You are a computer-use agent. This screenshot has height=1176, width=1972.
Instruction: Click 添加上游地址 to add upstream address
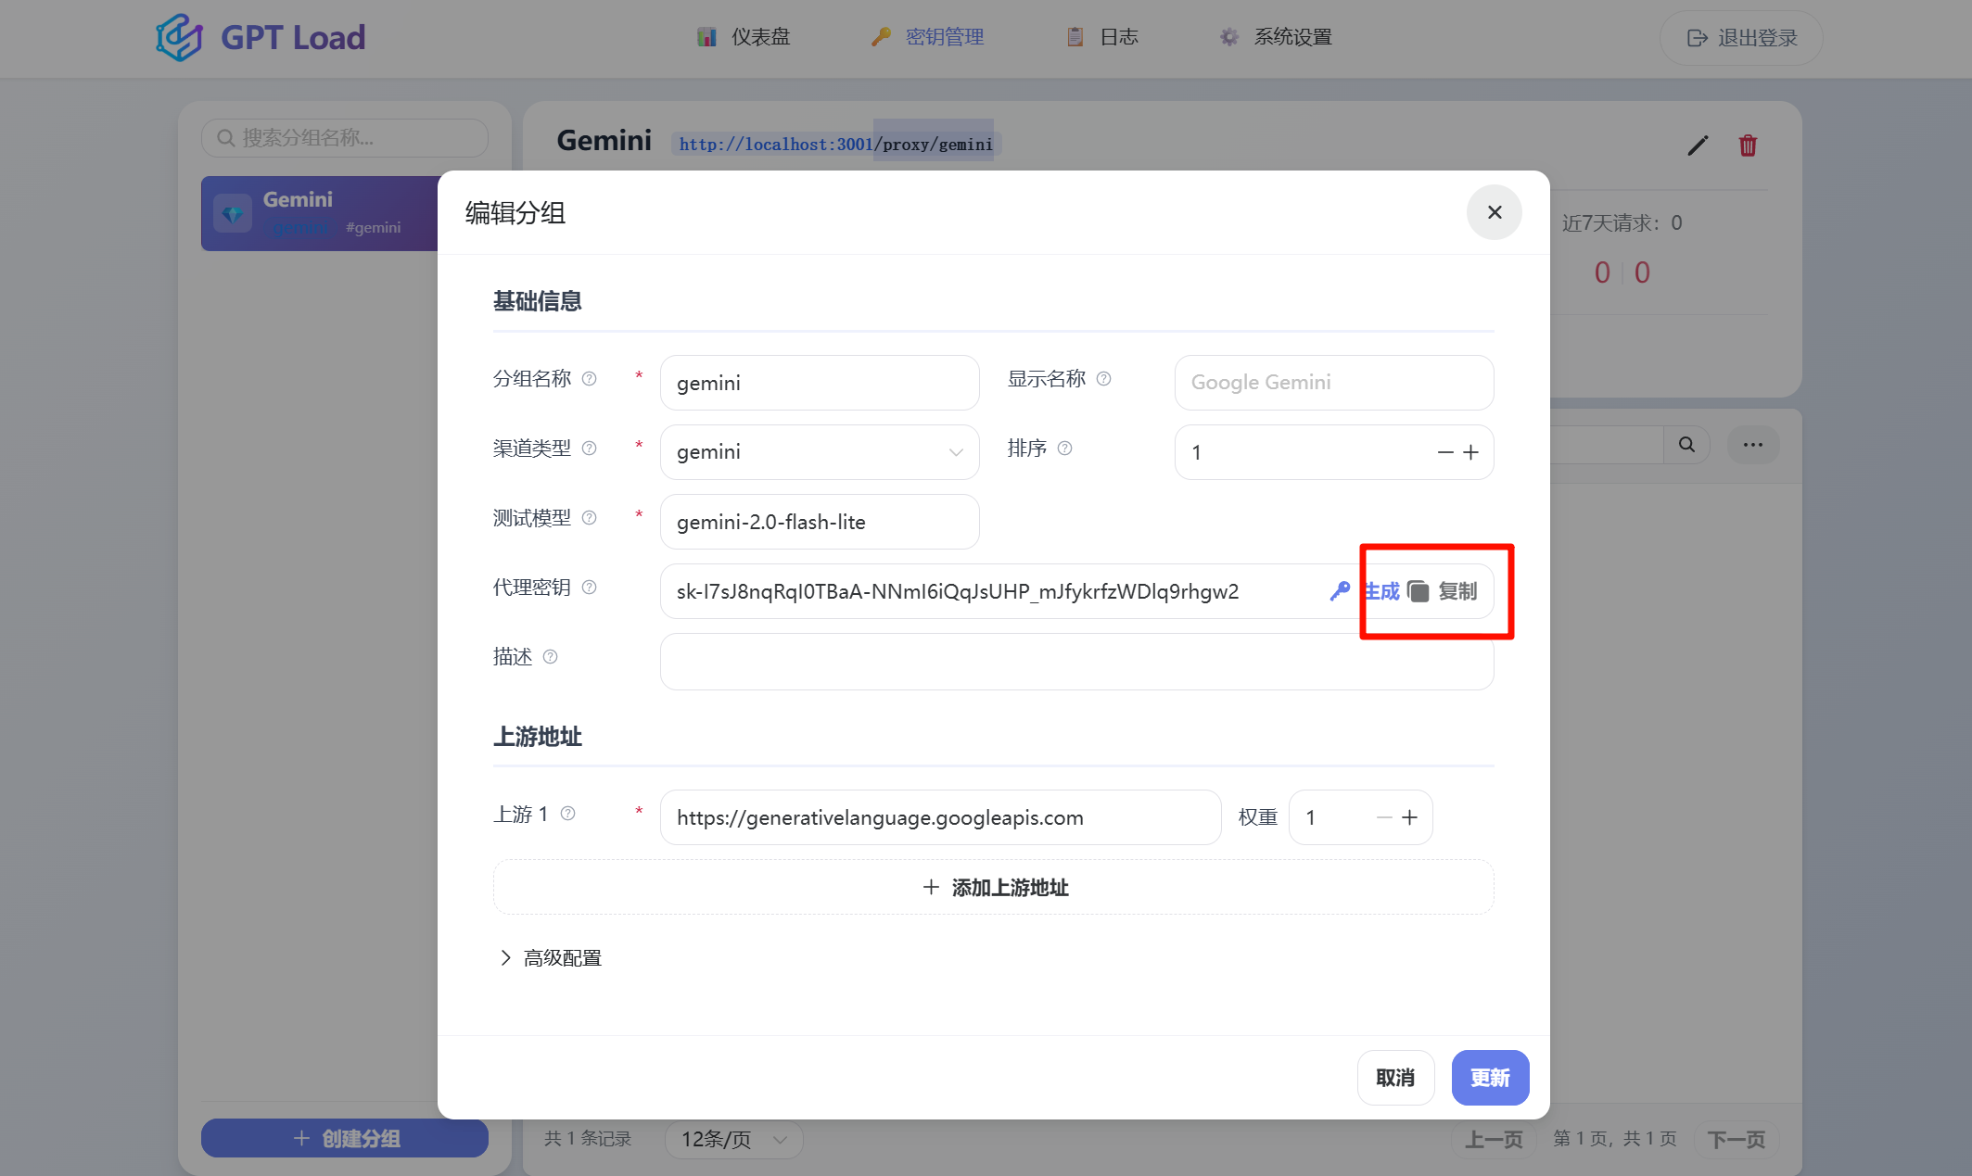993,887
